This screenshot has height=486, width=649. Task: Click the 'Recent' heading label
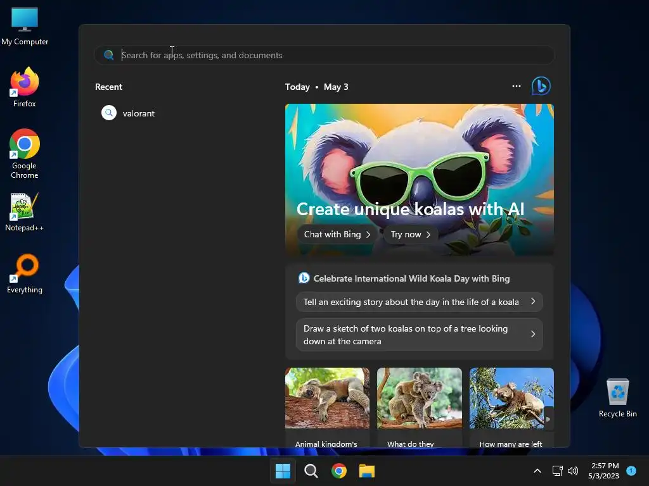pyautogui.click(x=108, y=87)
